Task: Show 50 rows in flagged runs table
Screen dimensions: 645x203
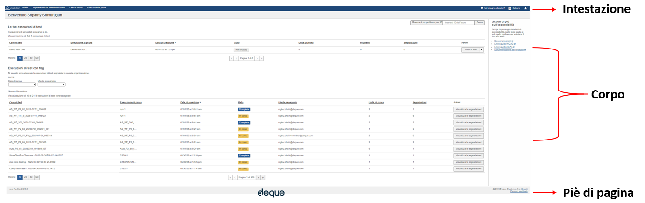Action: click(31, 177)
